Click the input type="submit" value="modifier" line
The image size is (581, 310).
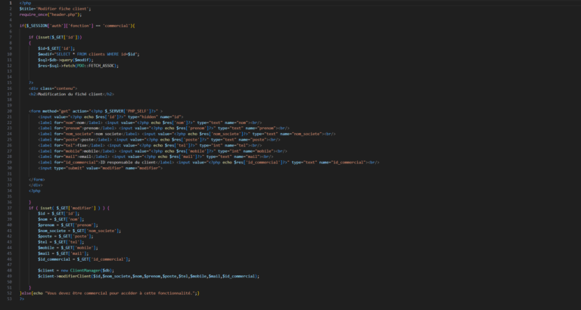click(100, 168)
